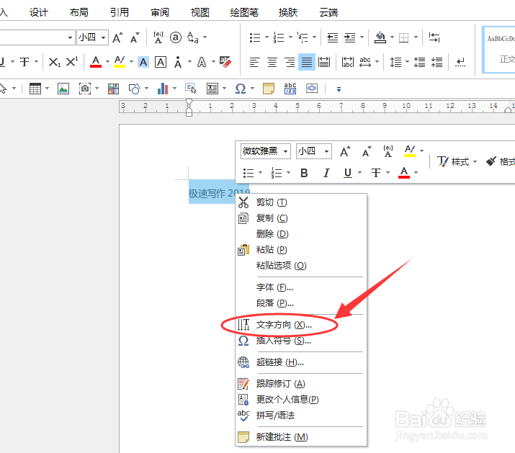Open the 绘图笔 tab
515x453 pixels.
(x=244, y=12)
